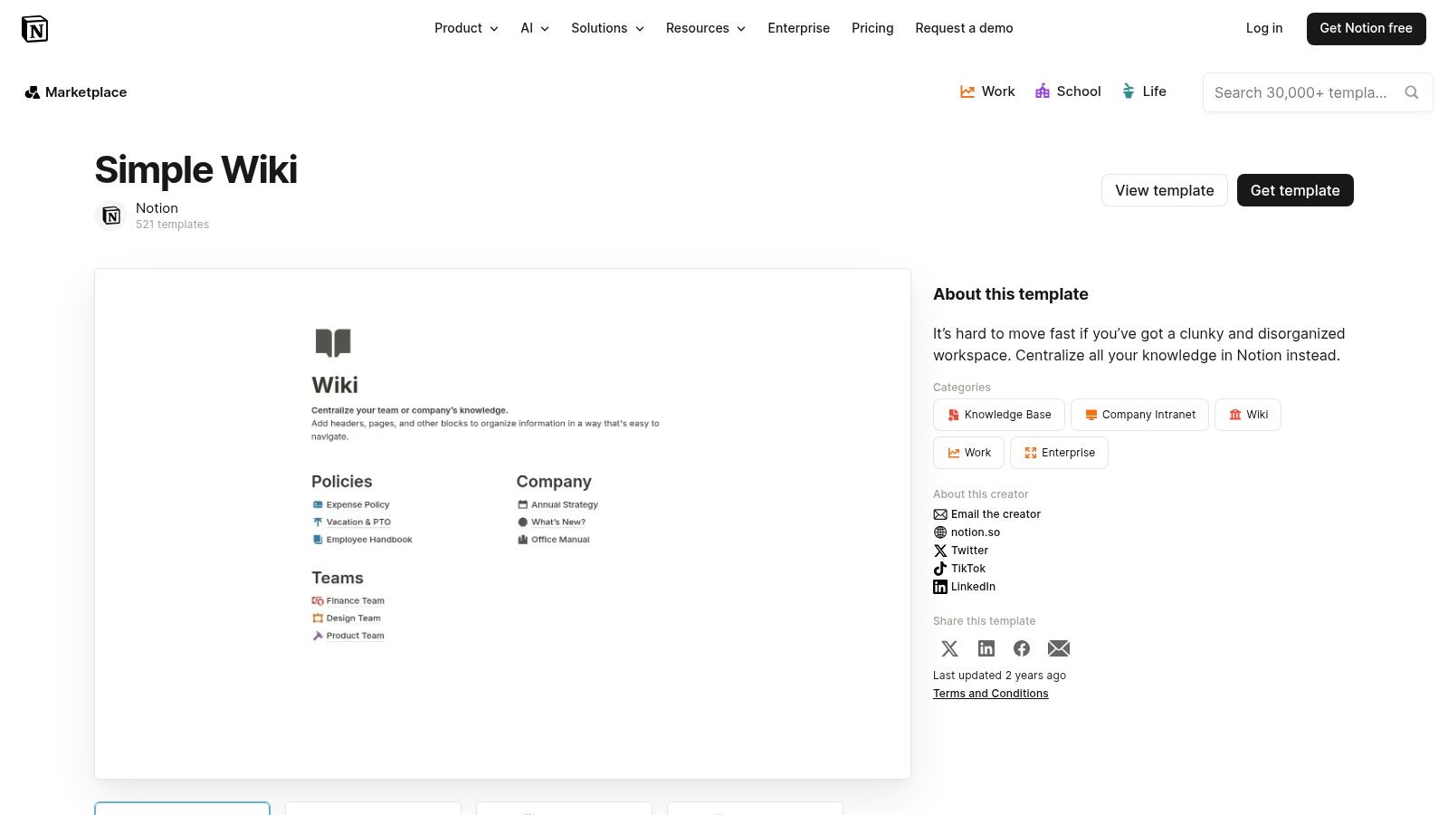Expand the AI dropdown
The height and width of the screenshot is (815, 1448).
[x=535, y=28]
